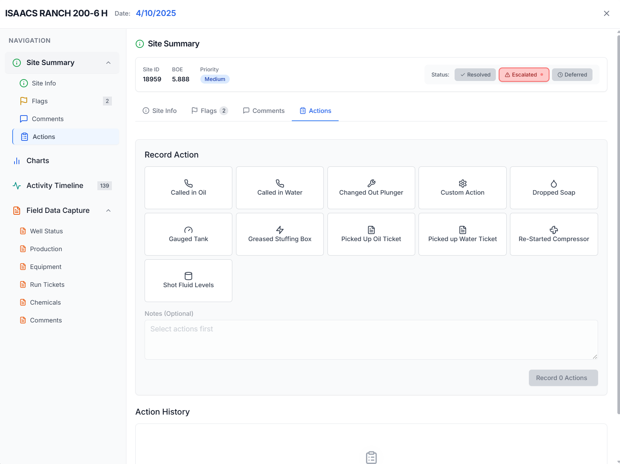Click inside the Notes text area
Screen dimensions: 620x464
coord(371,339)
